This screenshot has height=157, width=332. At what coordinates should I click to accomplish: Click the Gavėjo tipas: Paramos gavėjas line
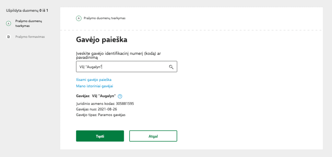tap(101, 115)
